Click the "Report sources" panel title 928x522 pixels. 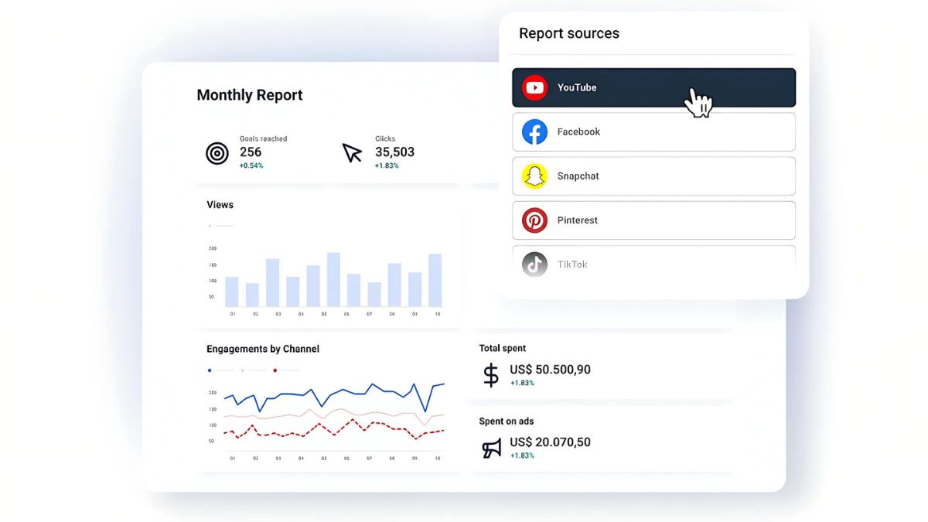pyautogui.click(x=569, y=33)
